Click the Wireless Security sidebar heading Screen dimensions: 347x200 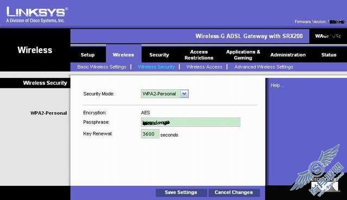point(45,83)
